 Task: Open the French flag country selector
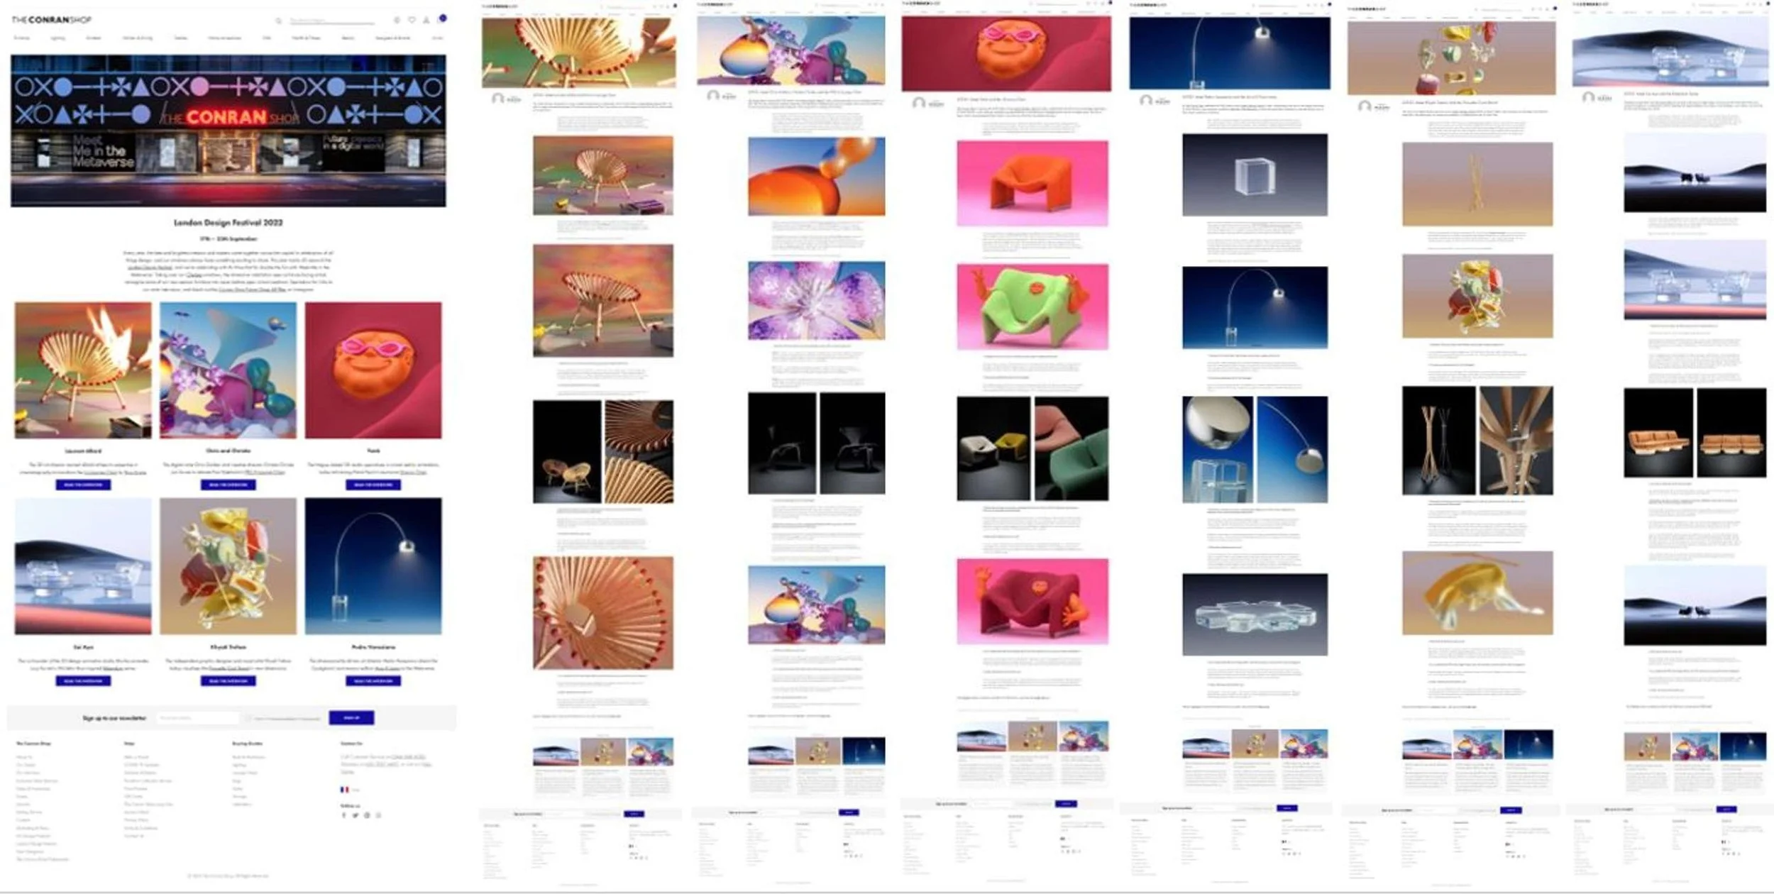pyautogui.click(x=345, y=789)
